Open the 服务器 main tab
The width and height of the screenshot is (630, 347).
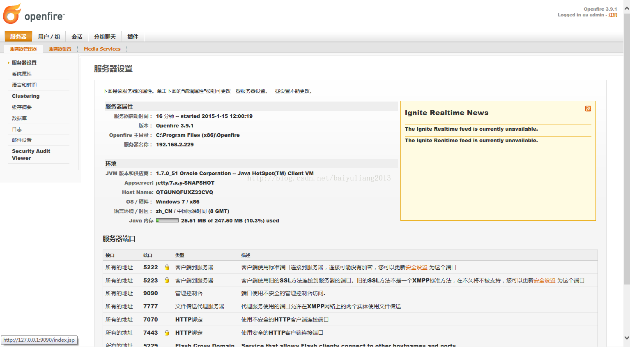18,37
